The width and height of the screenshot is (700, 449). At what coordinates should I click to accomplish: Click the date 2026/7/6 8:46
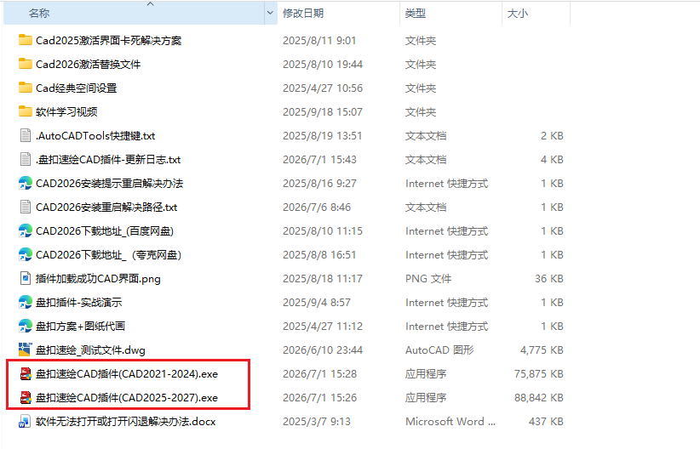click(317, 207)
